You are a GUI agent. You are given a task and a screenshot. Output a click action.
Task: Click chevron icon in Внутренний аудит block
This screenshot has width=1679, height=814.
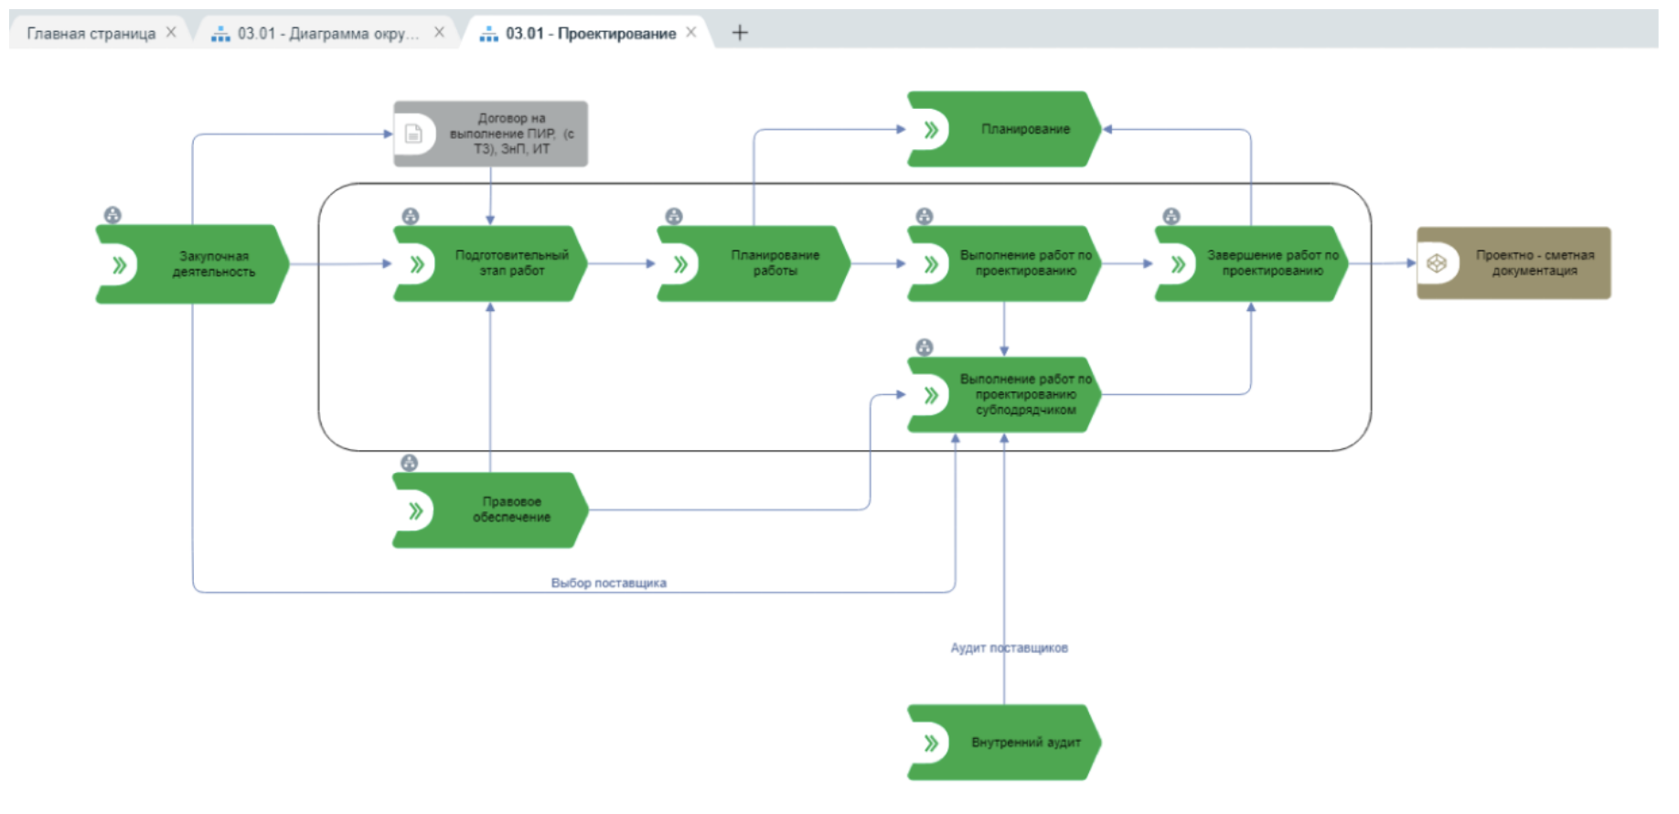pos(931,743)
